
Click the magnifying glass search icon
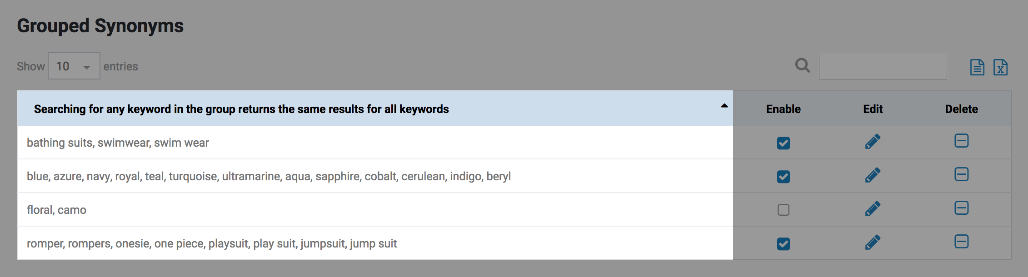click(803, 65)
